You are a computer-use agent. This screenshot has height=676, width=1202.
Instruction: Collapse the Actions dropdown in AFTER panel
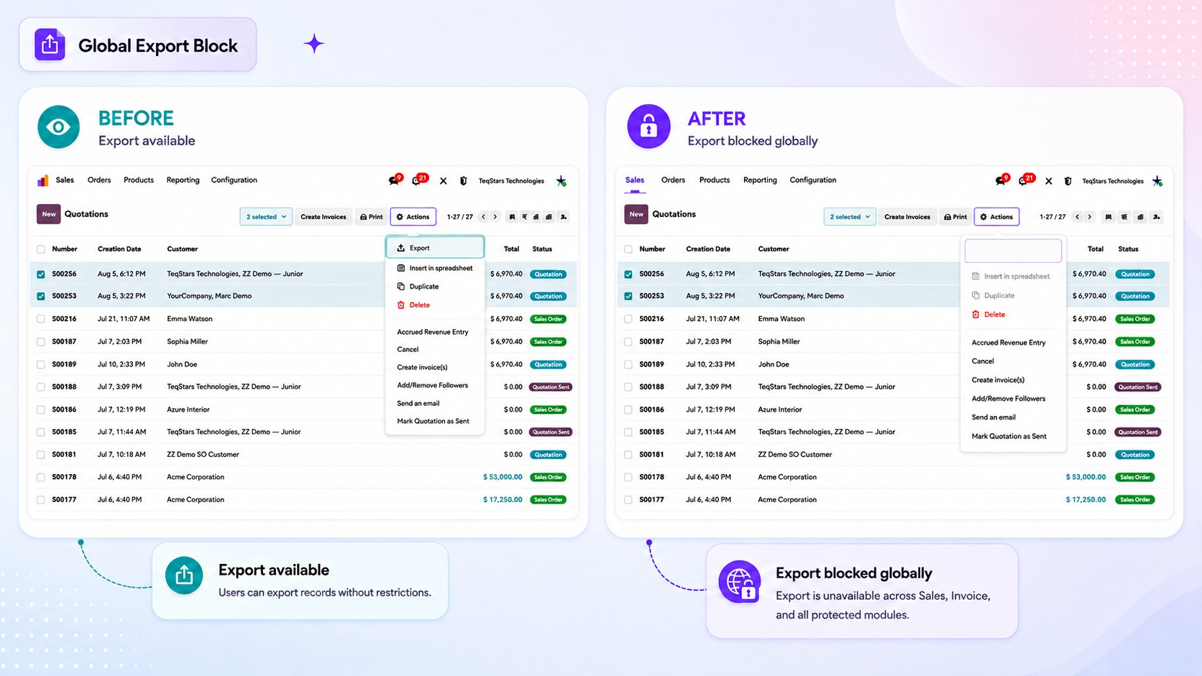click(x=996, y=217)
